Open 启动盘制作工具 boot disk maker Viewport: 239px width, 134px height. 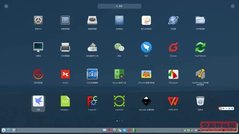(92, 47)
